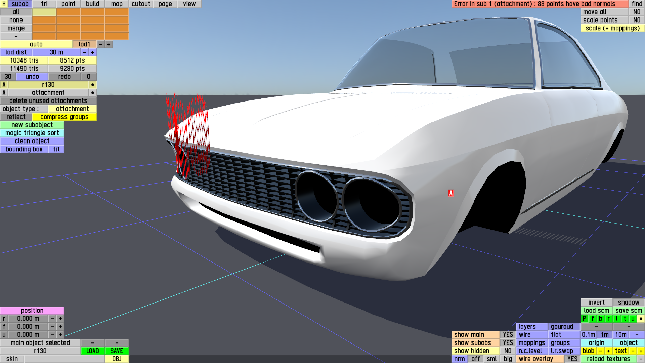Step to next lod with plus
Screen dimensions: 645x363
click(109, 44)
